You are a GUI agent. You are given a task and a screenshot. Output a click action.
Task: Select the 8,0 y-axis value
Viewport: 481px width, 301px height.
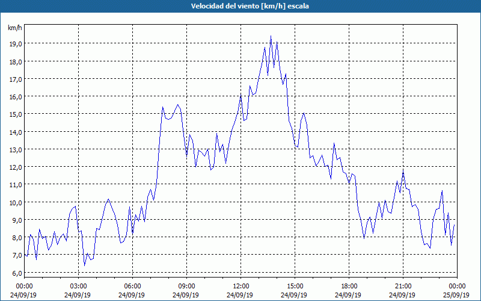(17, 238)
